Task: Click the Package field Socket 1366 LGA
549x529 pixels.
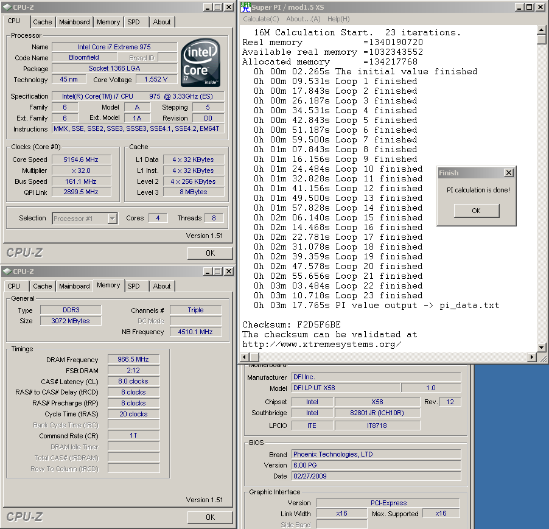Action: (114, 68)
